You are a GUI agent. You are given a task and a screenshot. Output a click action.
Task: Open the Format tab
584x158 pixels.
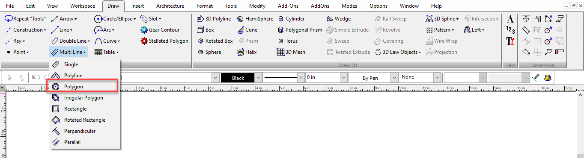click(205, 6)
